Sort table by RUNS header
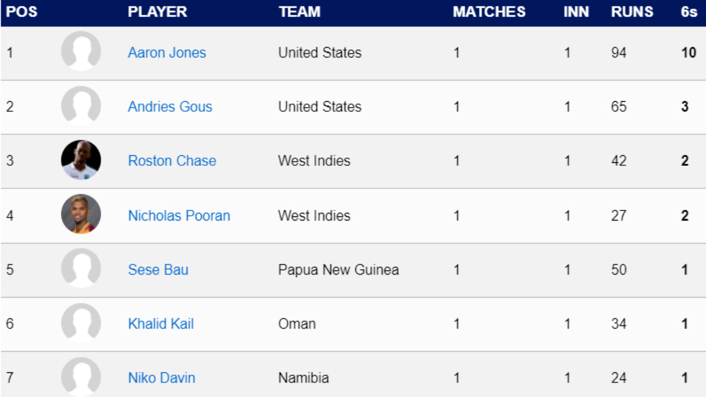 [x=632, y=12]
